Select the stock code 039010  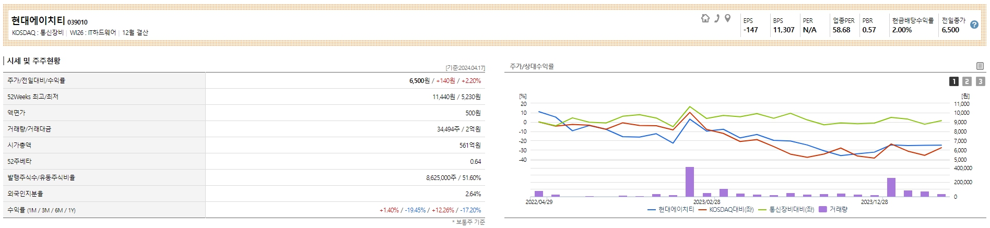[77, 22]
